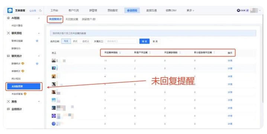This screenshot has height=134, width=267.
Task: Click the AI智能 section icon
Action: (x=8, y=18)
